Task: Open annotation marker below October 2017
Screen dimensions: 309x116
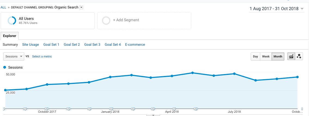Action: point(47,109)
